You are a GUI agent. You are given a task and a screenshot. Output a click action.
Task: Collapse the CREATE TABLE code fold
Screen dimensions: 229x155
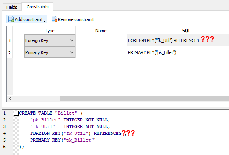[16, 113]
